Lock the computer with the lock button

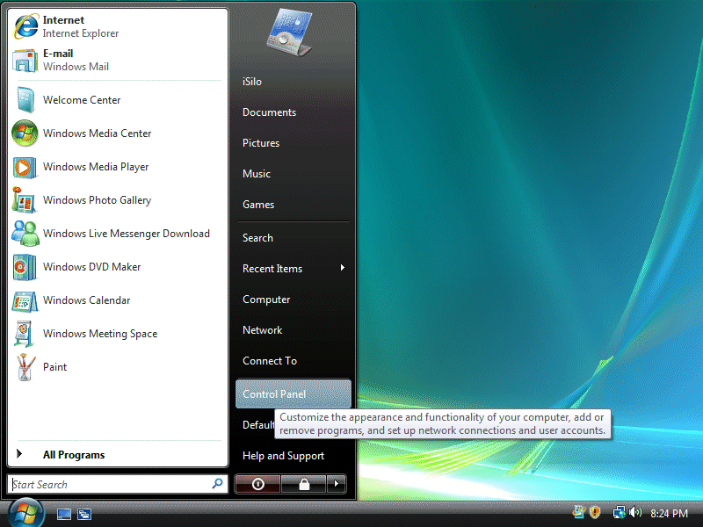tap(304, 484)
